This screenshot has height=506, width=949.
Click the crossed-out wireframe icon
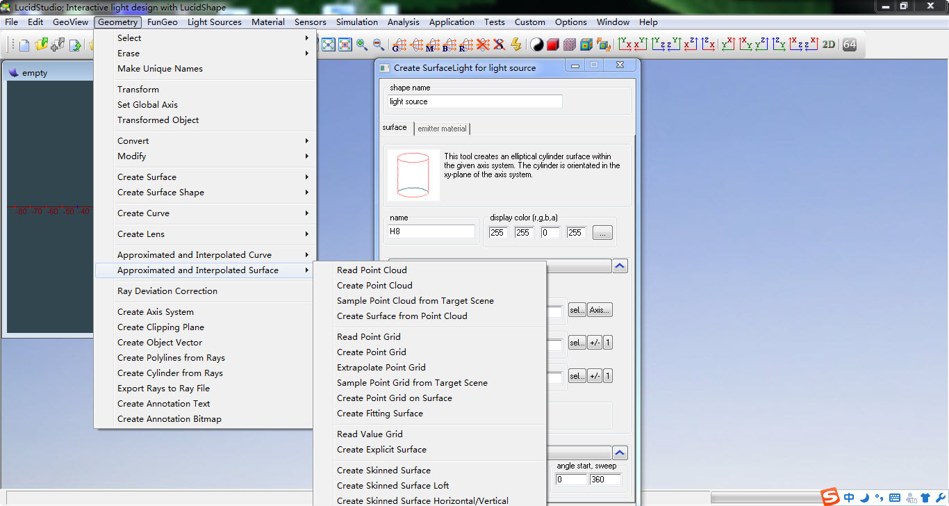[x=483, y=44]
